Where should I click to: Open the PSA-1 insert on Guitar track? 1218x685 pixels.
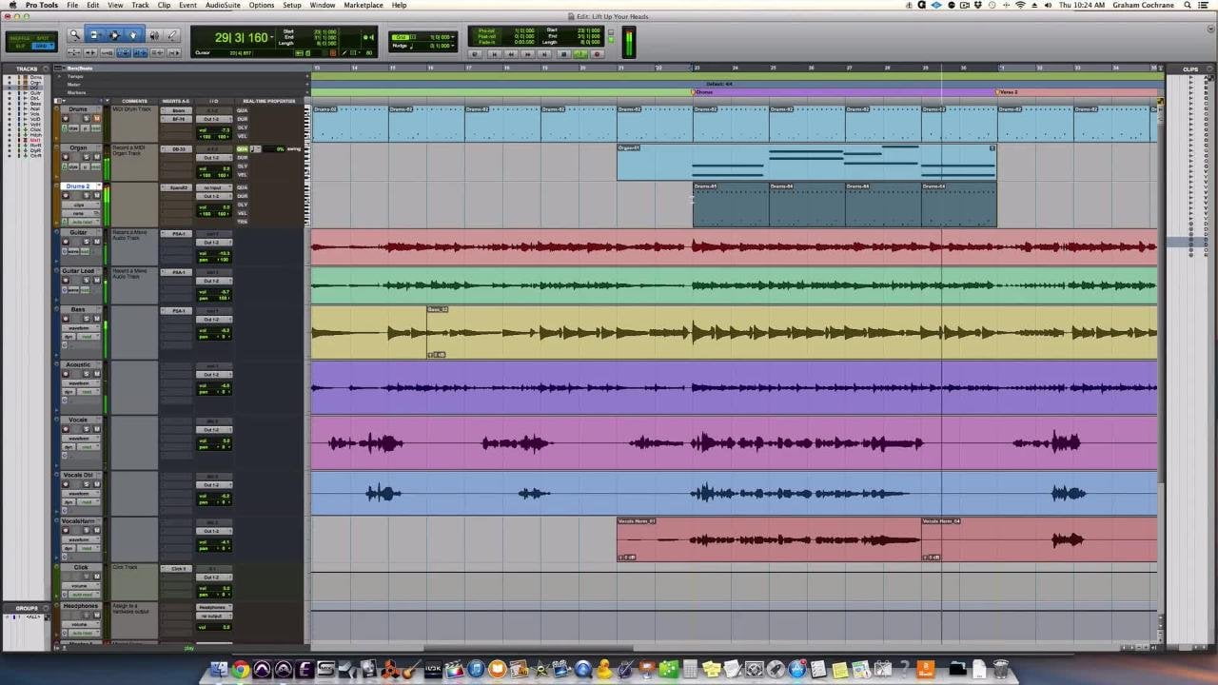178,233
